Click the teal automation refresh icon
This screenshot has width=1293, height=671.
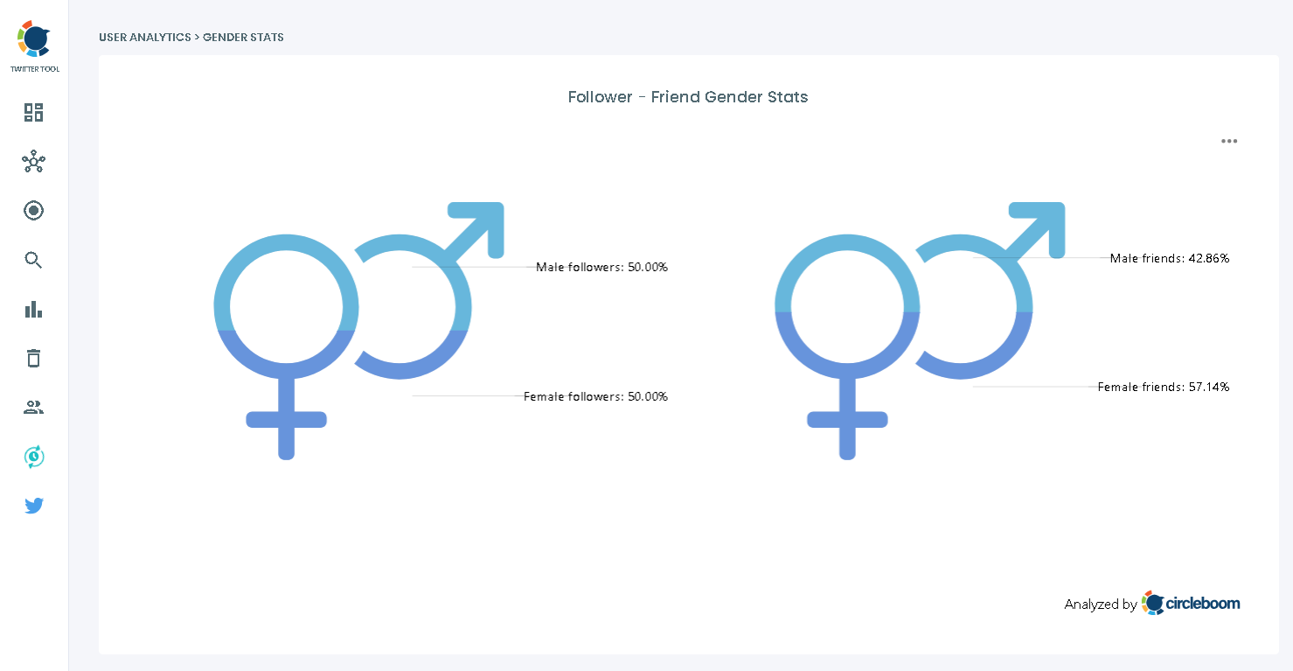[x=33, y=456]
